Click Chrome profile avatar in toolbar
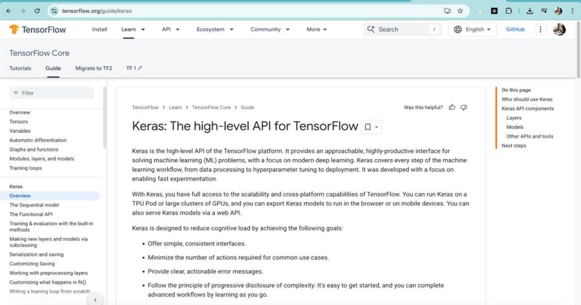The width and height of the screenshot is (581, 305). coord(558,11)
